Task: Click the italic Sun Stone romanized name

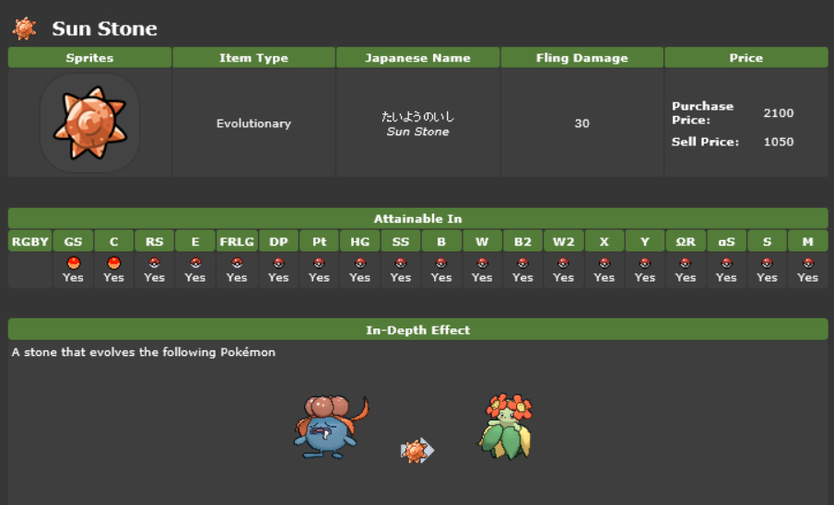Action: [x=418, y=132]
